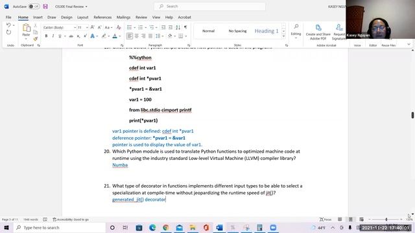Image resolution: width=415 pixels, height=233 pixels.
Task: Apply No Spacing style
Action: tap(237, 31)
